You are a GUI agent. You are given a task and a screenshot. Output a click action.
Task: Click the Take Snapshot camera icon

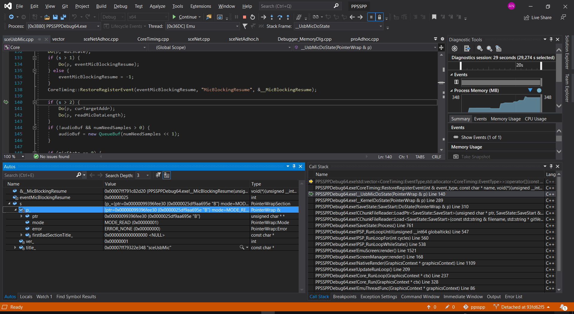tap(456, 156)
